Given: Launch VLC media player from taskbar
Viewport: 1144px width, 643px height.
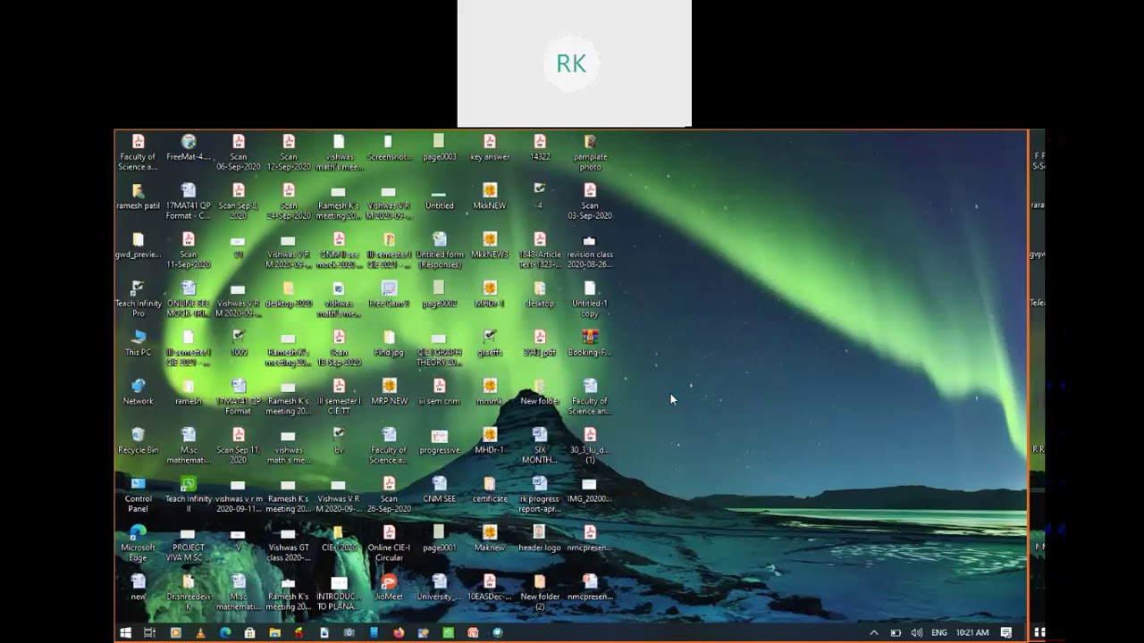Looking at the screenshot, I should point(199,632).
